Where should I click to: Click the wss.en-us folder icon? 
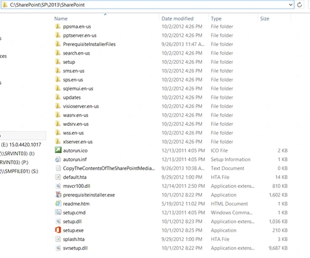click(58, 133)
